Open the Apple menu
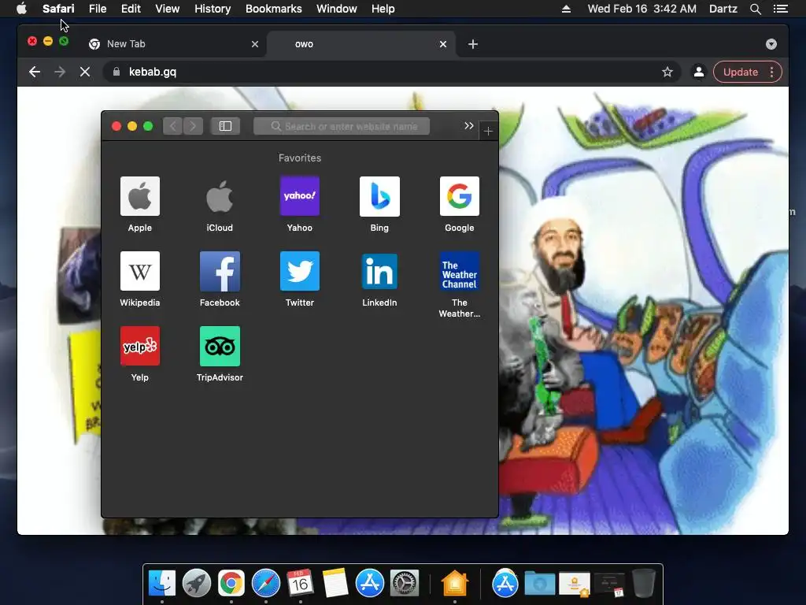 21,9
